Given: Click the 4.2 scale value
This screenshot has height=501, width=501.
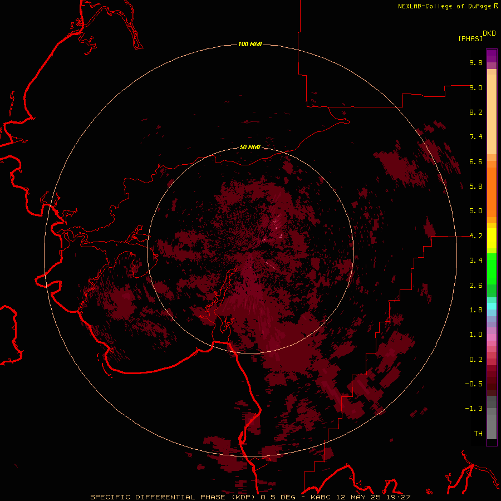Looking at the screenshot, I should coord(476,236).
